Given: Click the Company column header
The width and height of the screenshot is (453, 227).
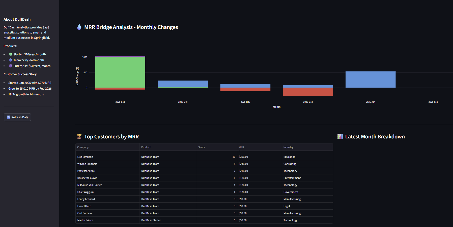Looking at the screenshot, I should pyautogui.click(x=83, y=147).
